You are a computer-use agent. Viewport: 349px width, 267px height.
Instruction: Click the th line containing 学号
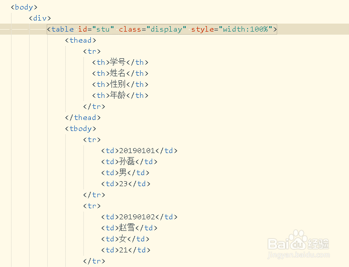click(120, 62)
